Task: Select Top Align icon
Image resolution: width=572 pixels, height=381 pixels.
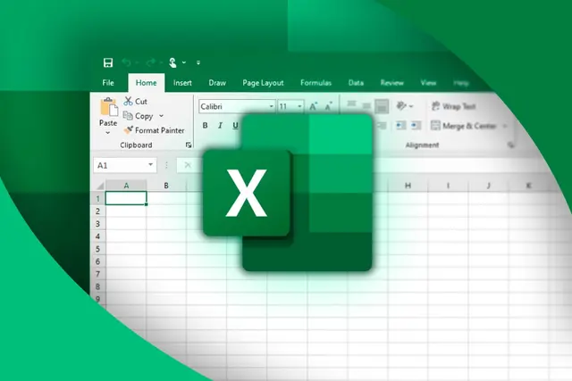Action: point(351,105)
